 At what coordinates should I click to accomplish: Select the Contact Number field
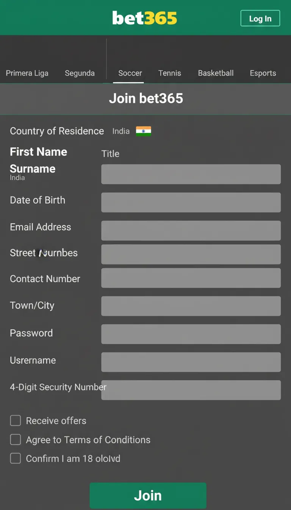point(191,278)
